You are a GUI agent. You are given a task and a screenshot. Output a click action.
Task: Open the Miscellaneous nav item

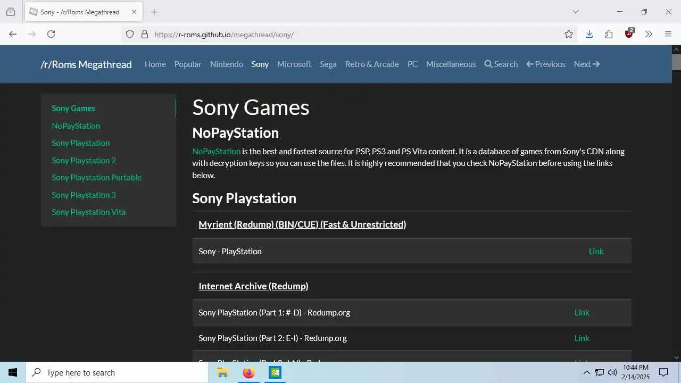tap(451, 64)
